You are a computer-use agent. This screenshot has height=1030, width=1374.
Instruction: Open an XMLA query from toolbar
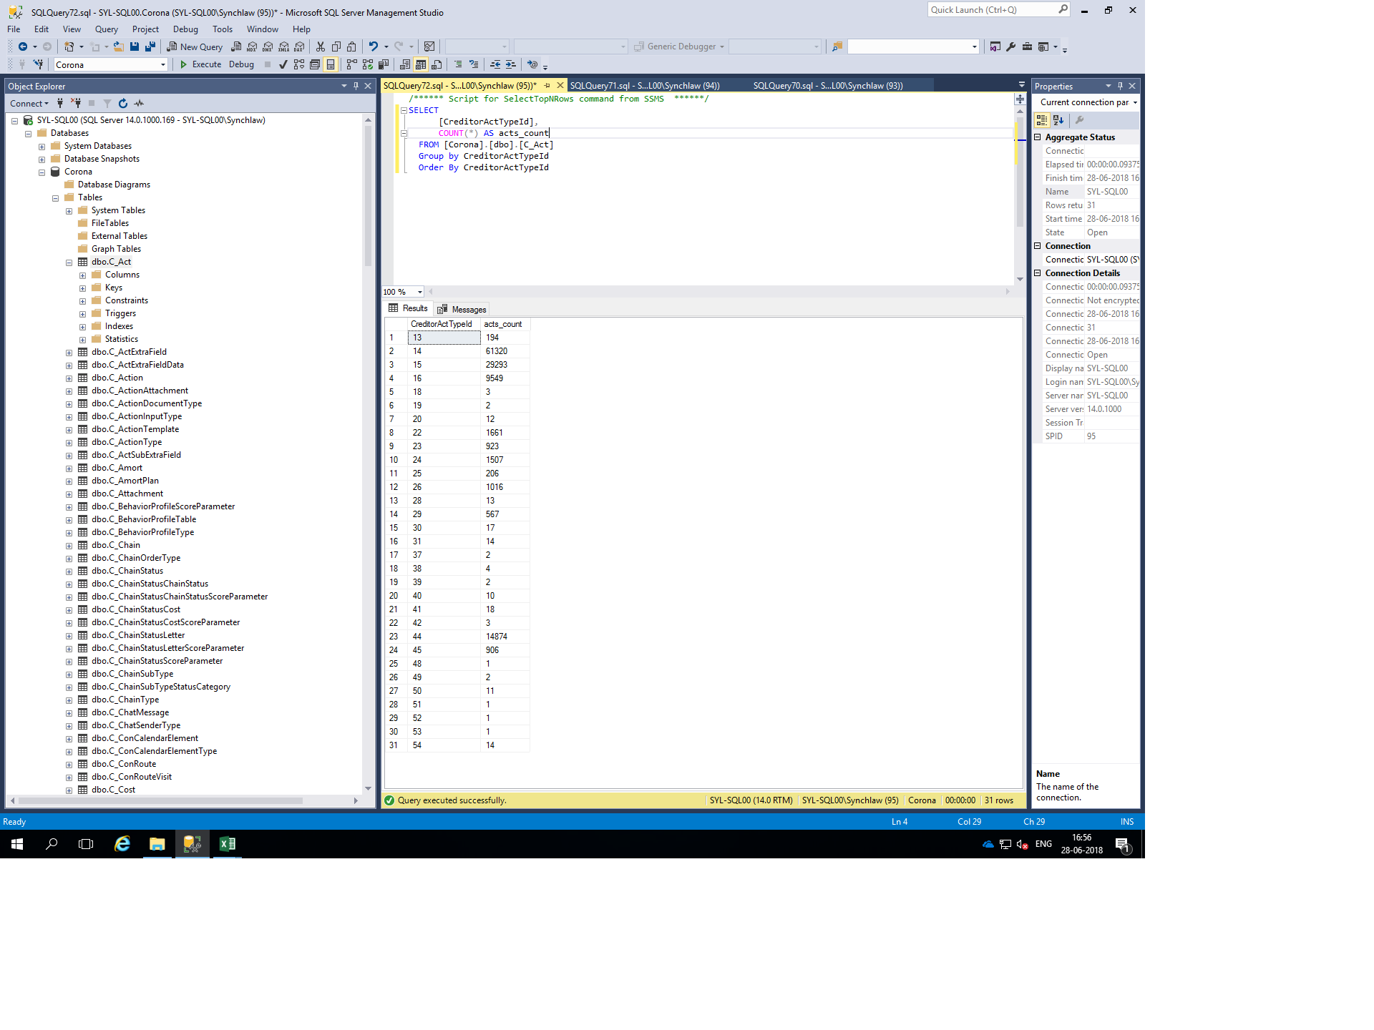click(283, 46)
